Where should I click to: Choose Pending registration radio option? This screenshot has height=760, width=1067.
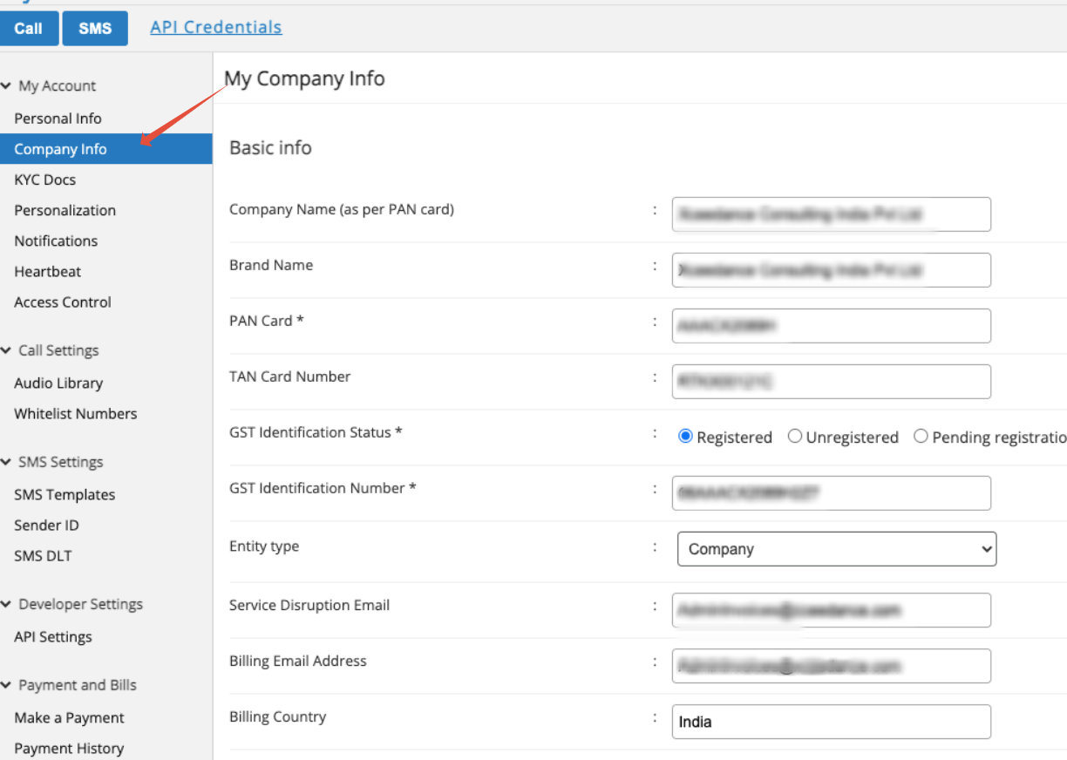point(921,437)
